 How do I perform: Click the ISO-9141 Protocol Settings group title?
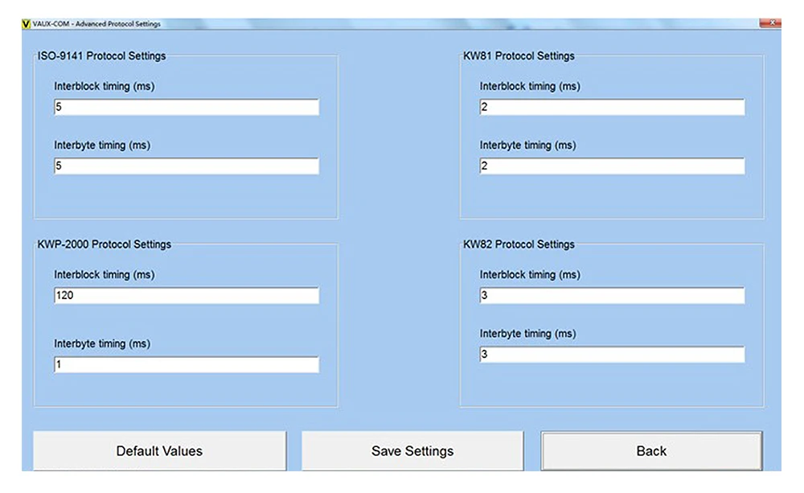pyautogui.click(x=102, y=56)
